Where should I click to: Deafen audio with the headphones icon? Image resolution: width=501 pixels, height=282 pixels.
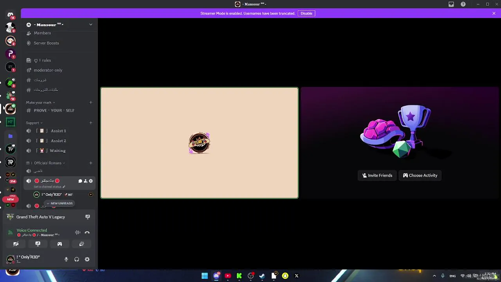tap(77, 259)
